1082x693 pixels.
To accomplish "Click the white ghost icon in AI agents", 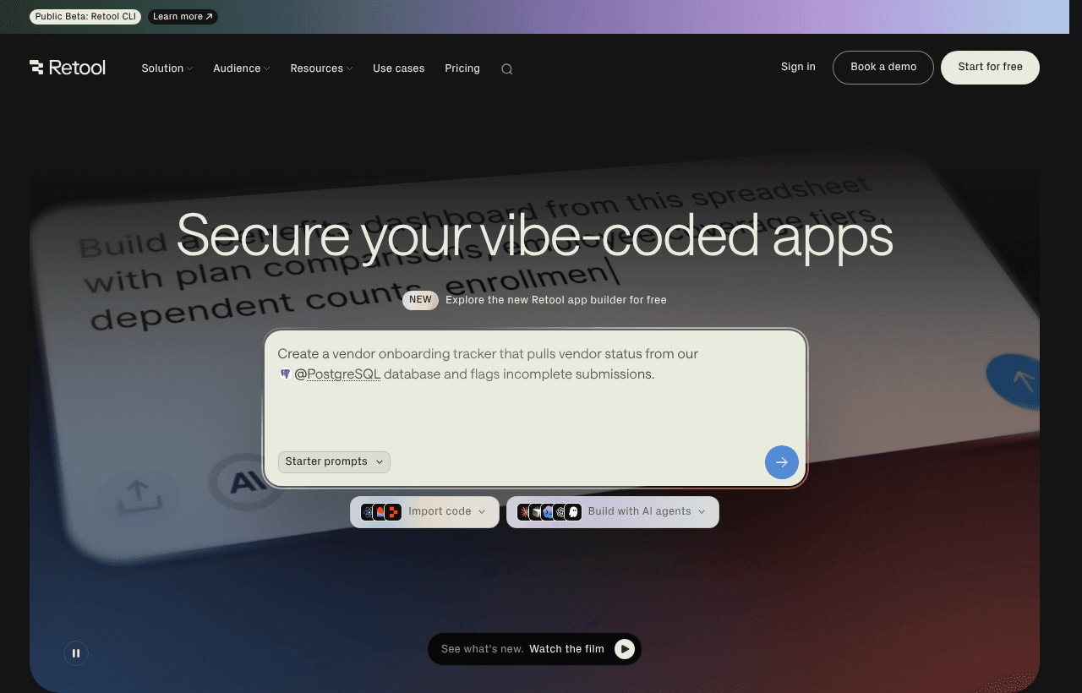I will (573, 512).
